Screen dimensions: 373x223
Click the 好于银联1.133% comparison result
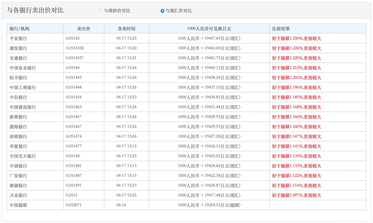click(297, 166)
